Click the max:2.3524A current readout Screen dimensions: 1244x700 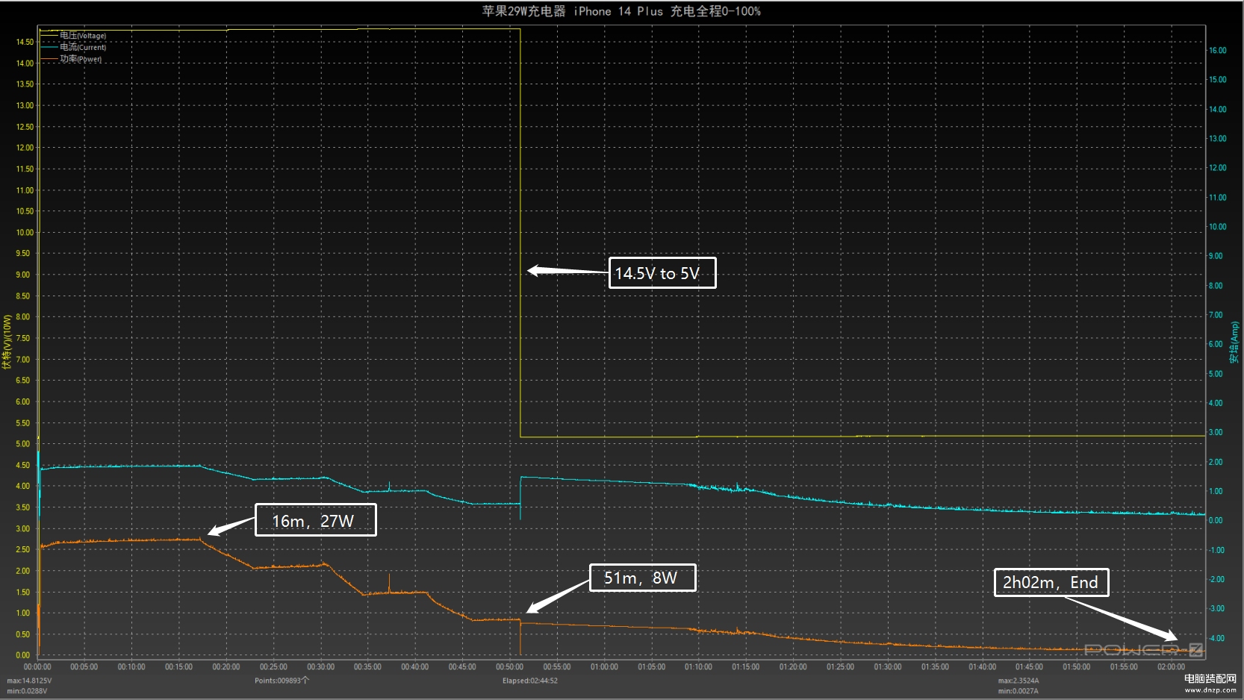coord(1018,681)
